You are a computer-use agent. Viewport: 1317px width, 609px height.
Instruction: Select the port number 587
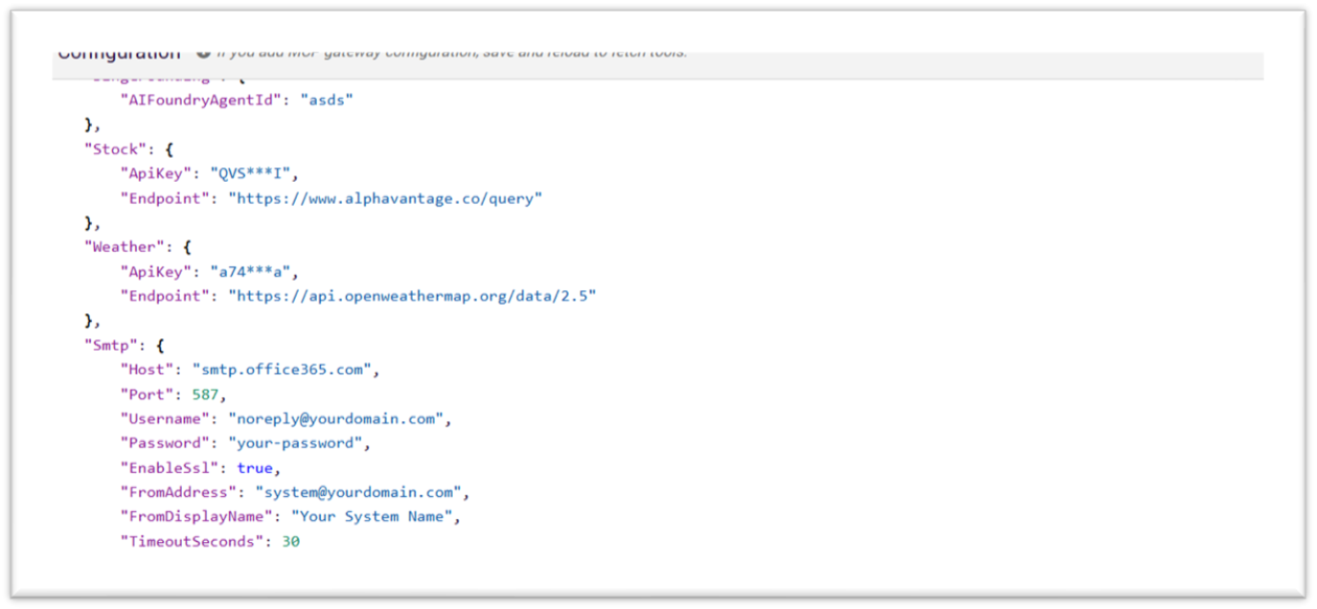pyautogui.click(x=205, y=394)
